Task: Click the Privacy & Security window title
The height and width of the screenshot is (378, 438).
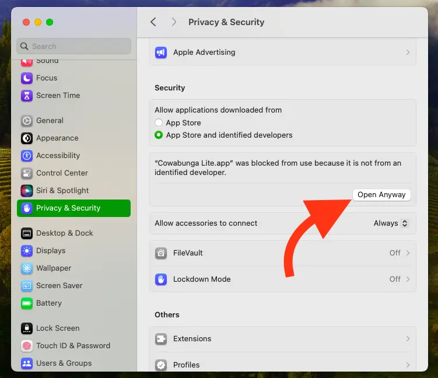Action: 226,22
